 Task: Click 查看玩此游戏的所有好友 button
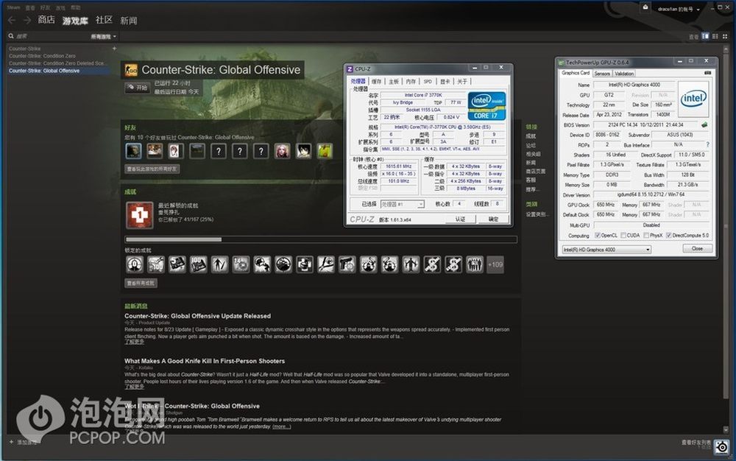(152, 169)
